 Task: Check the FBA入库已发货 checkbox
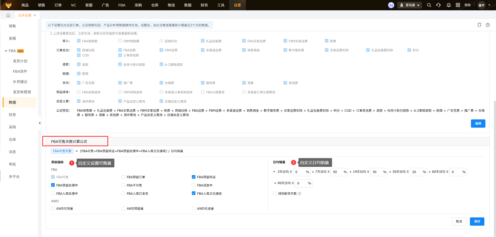tap(123, 193)
